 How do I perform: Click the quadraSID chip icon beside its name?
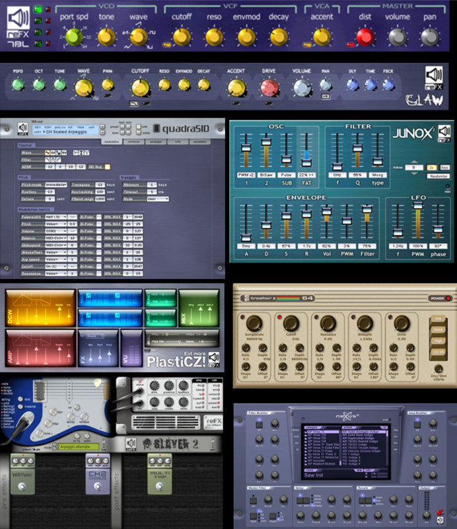156,128
